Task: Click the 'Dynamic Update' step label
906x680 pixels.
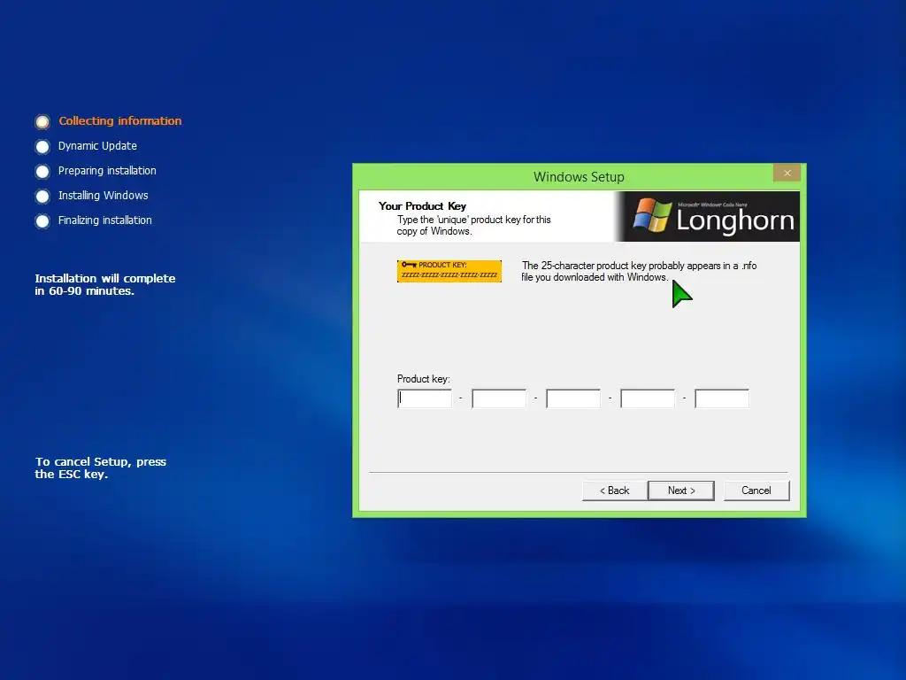Action: coord(97,146)
